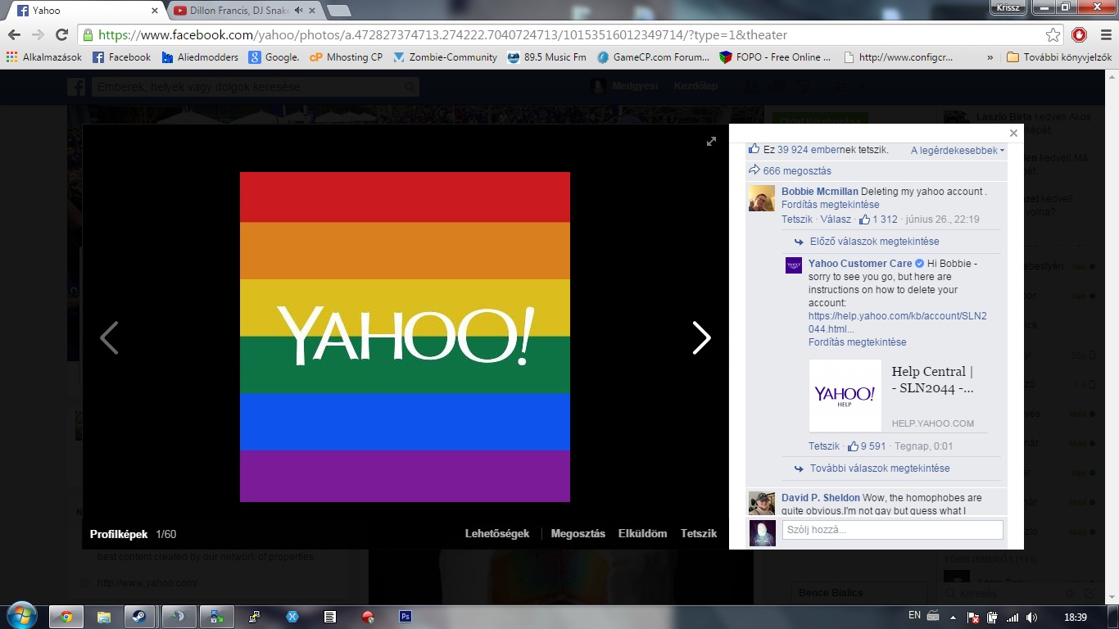Open the 666 megosztás shares link

tap(797, 171)
